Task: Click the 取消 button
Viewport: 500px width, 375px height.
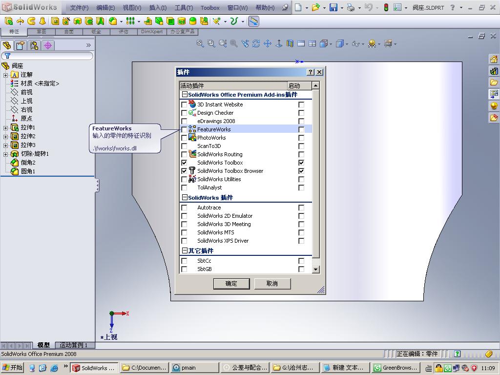Action: click(272, 284)
